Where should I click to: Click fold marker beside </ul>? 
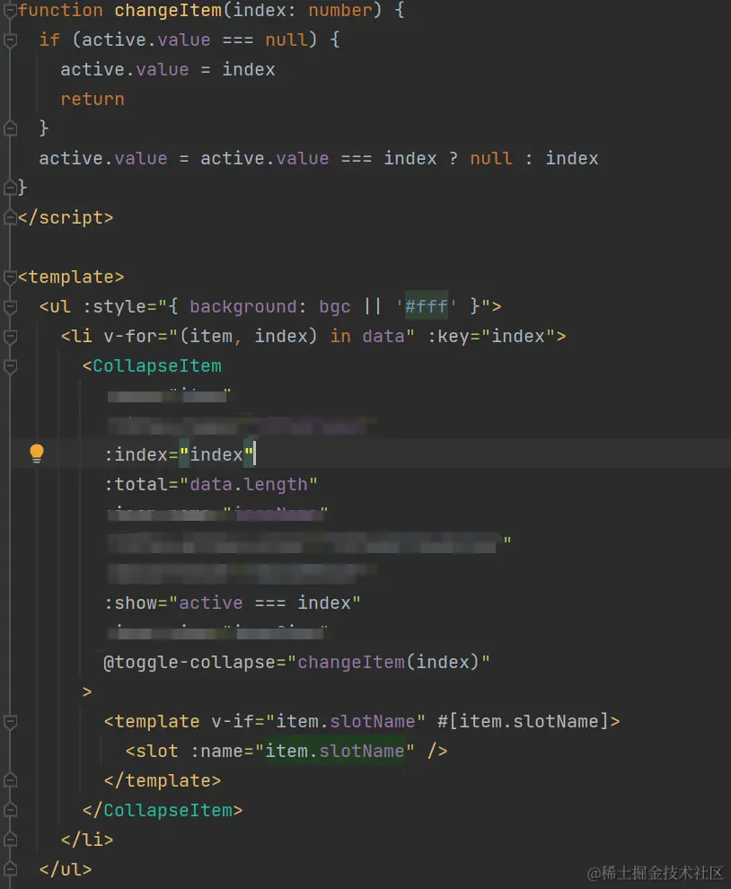[x=10, y=869]
